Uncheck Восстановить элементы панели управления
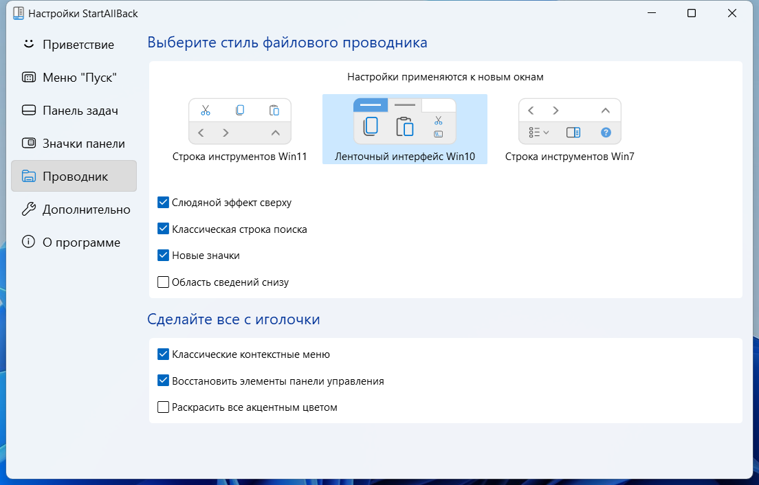759x485 pixels. [x=163, y=381]
